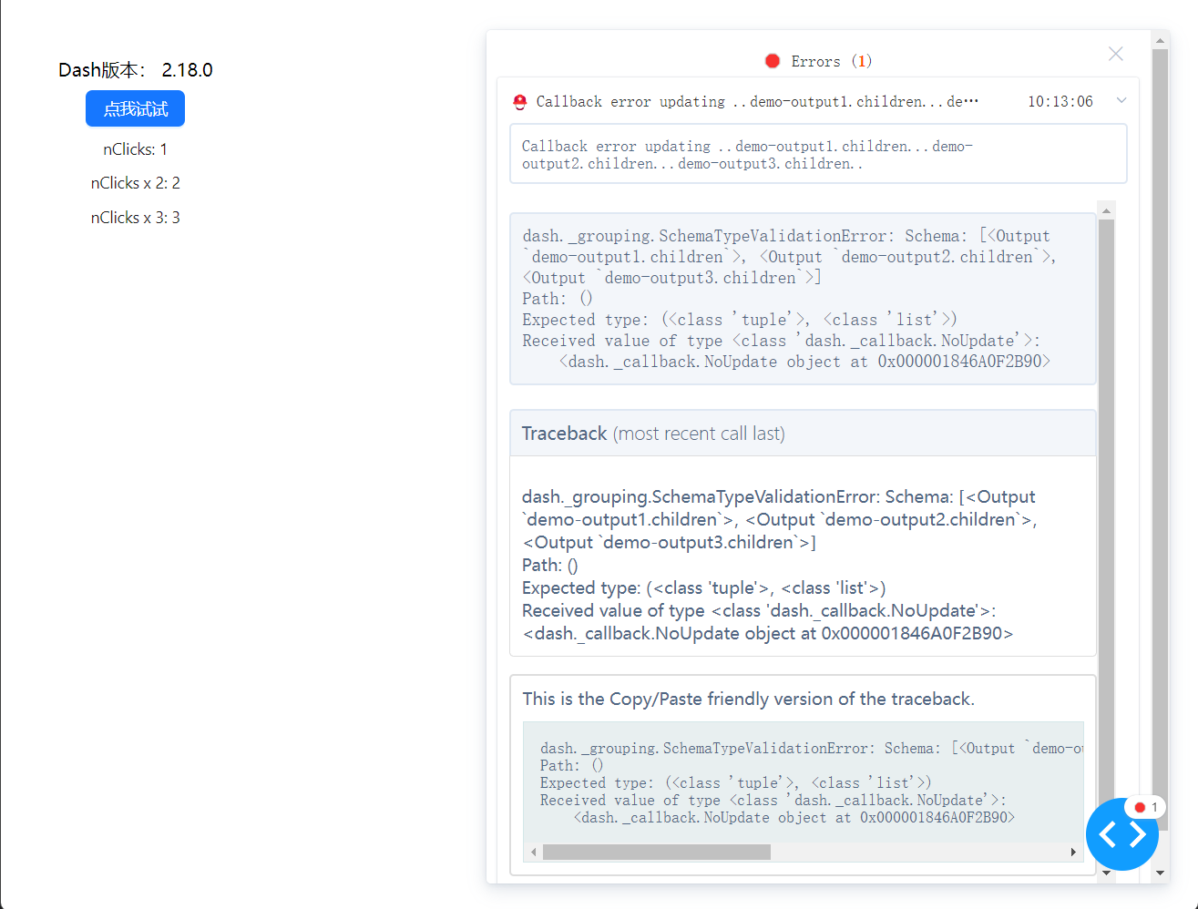
Task: Click the red bug icon beside Callback error
Action: (520, 102)
